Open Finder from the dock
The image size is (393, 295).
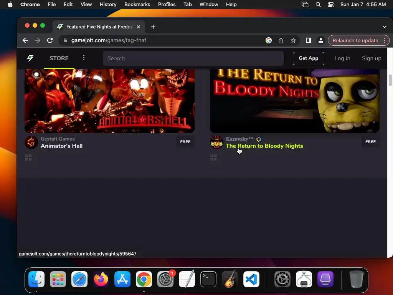click(36, 279)
